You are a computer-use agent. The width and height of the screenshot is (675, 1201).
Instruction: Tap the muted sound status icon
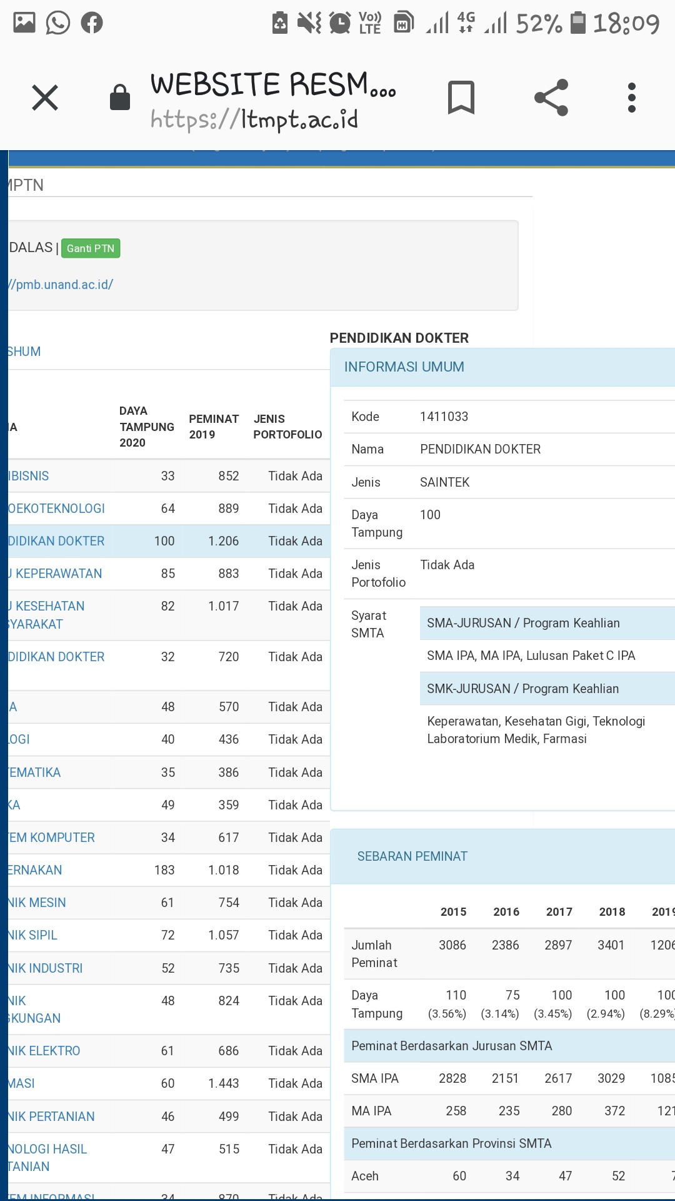coord(309,23)
